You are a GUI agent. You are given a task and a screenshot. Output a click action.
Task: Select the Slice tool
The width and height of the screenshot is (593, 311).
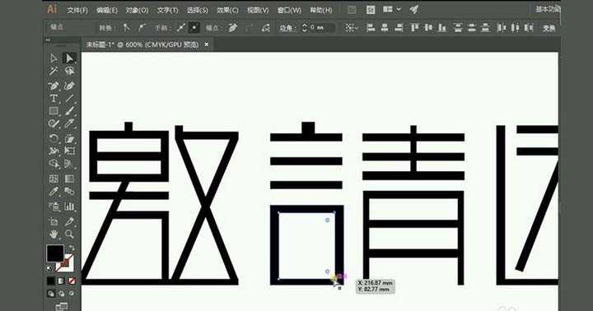pyautogui.click(x=69, y=221)
